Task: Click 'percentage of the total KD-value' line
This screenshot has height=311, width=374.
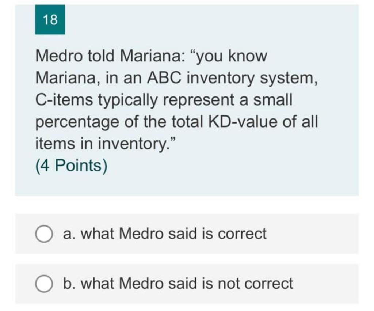Action: [x=176, y=122]
